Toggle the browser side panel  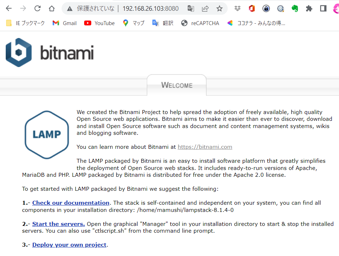[323, 8]
